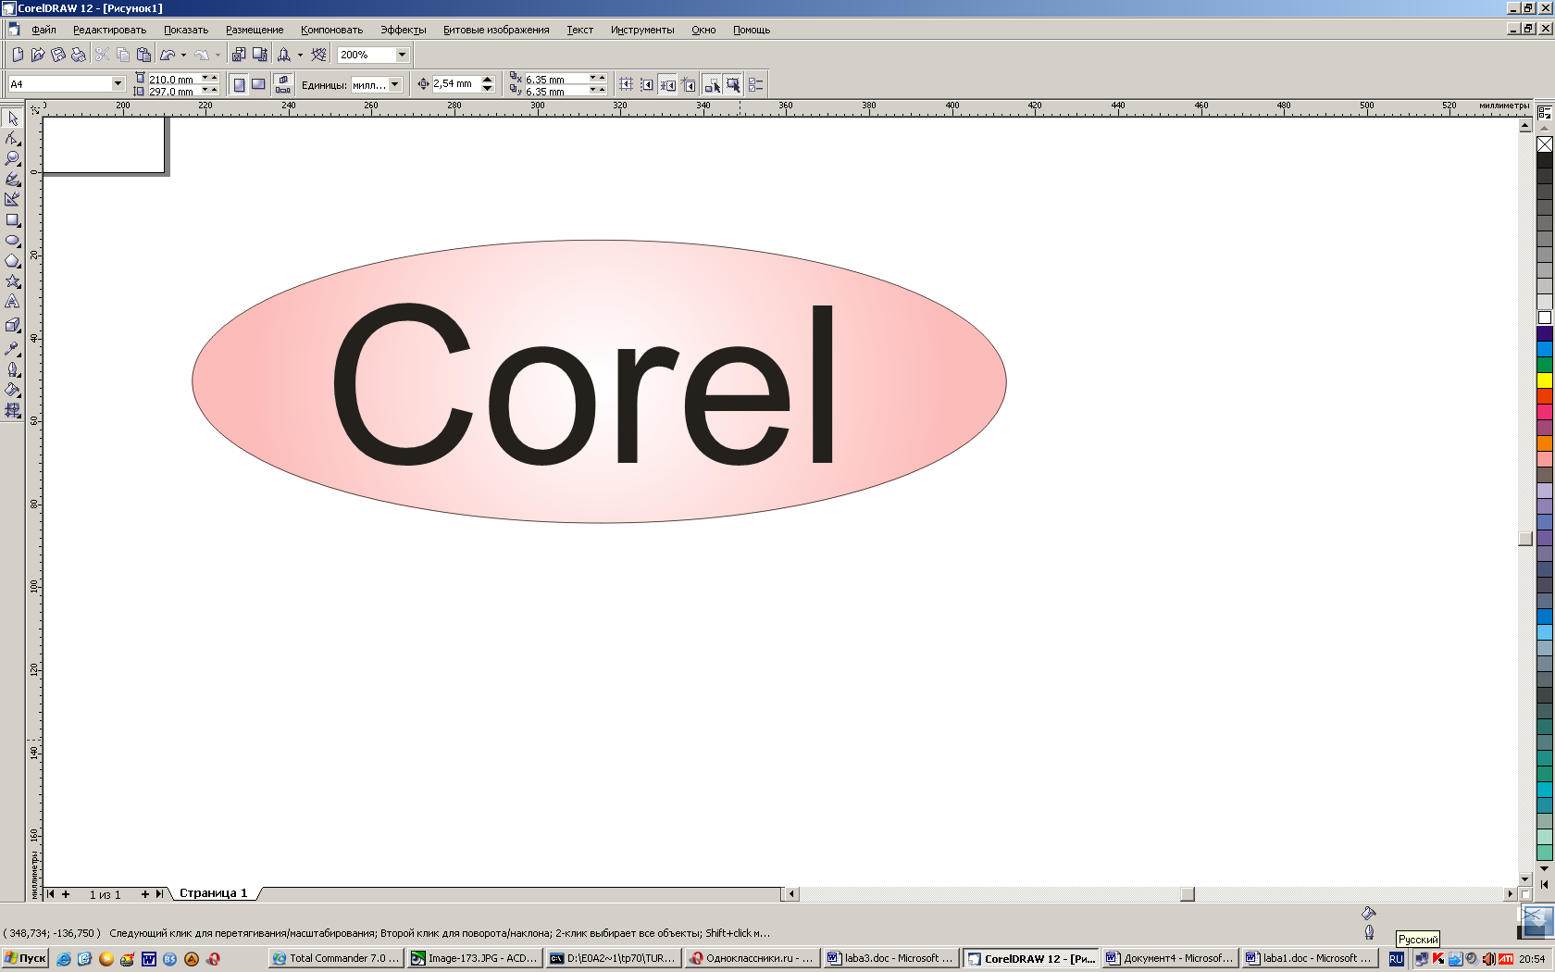Screen dimensions: 1555x972
Task: Increase the page width 210.0 mm value
Action: [x=215, y=78]
